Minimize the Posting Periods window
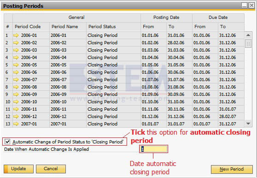The height and width of the screenshot is (178, 257). pyautogui.click(x=244, y=6)
